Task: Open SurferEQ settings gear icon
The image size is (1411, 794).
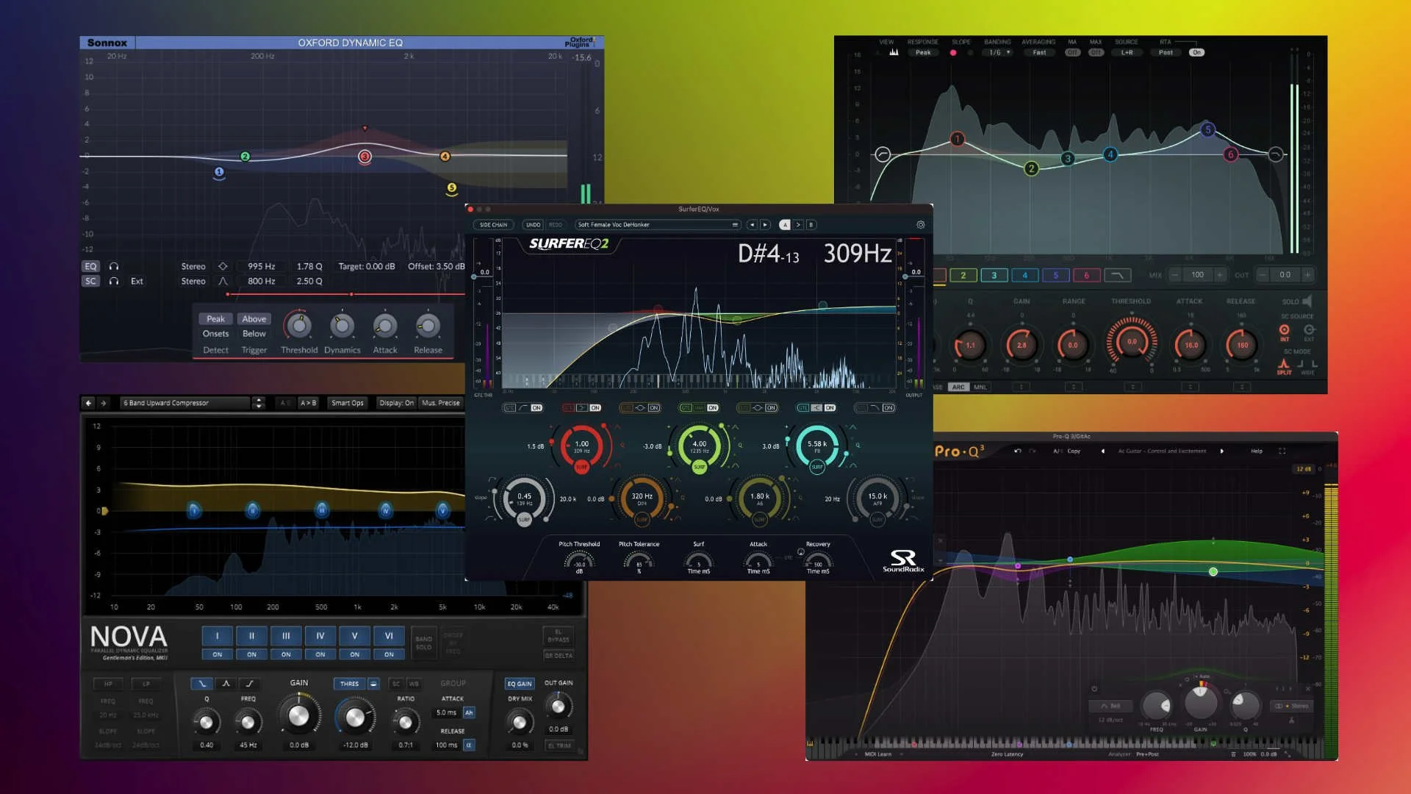Action: (920, 225)
